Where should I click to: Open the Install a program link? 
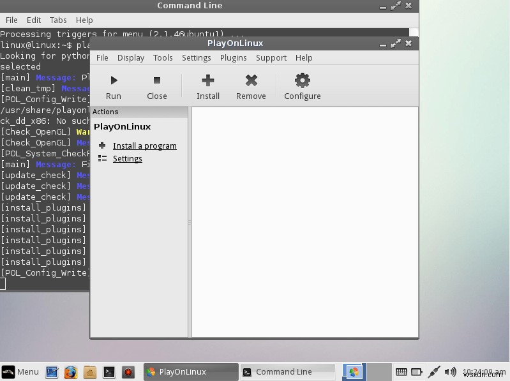point(145,146)
